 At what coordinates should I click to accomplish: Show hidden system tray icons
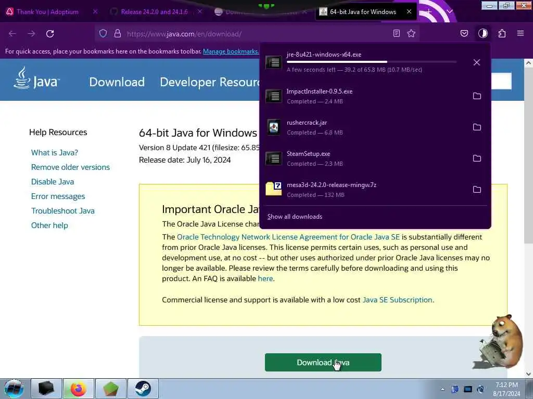click(442, 390)
